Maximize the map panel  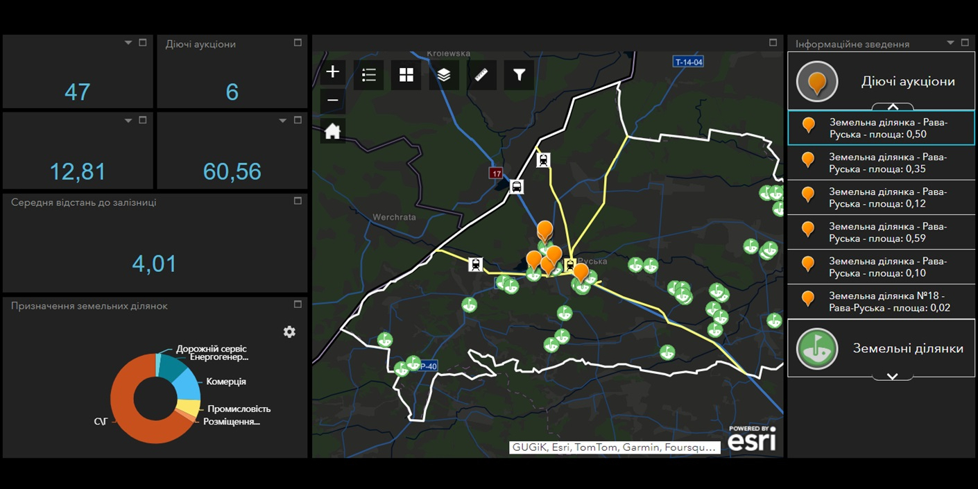773,43
